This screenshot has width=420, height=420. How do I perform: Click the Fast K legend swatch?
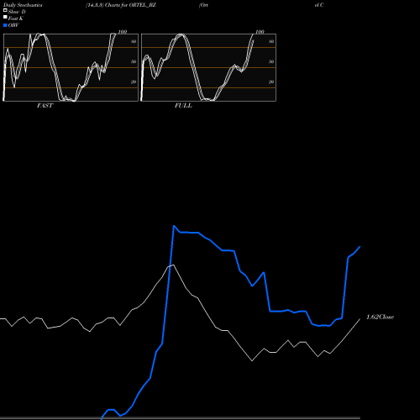[x=5, y=17]
